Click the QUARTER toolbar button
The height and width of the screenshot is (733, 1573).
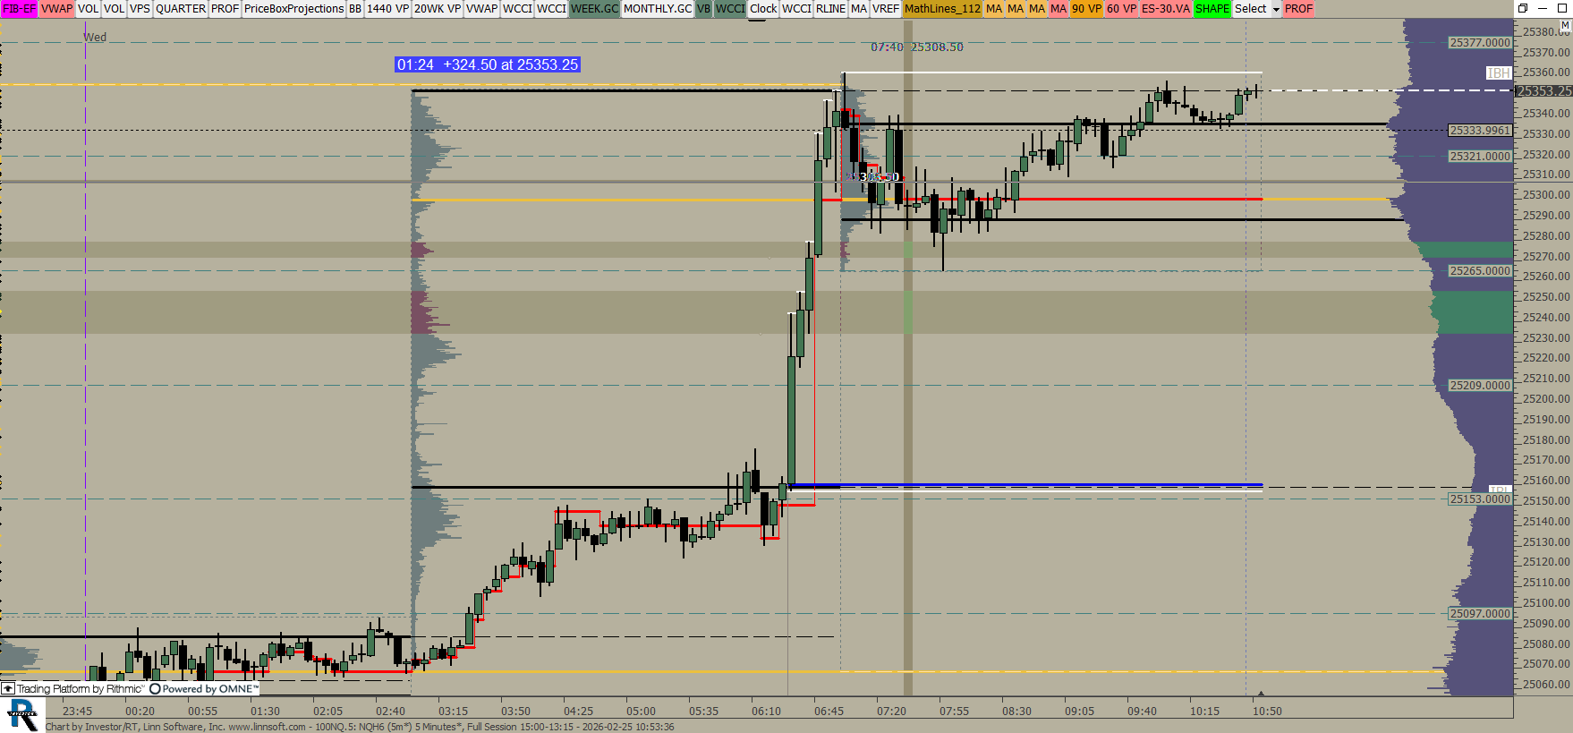pyautogui.click(x=181, y=9)
